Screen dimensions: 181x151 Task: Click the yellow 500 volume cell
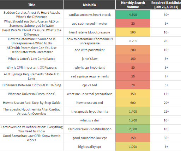(x=133, y=32)
